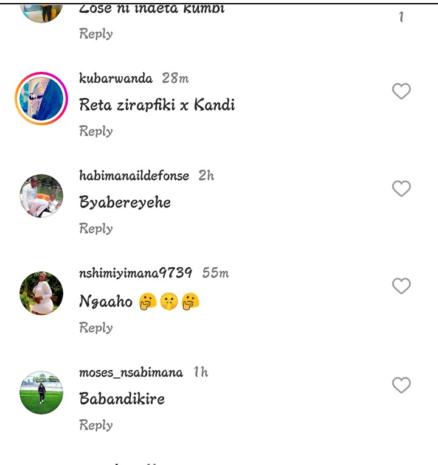Screen dimensions: 438x465
Task: Reply to the partially visible top comment
Action: [x=96, y=33]
